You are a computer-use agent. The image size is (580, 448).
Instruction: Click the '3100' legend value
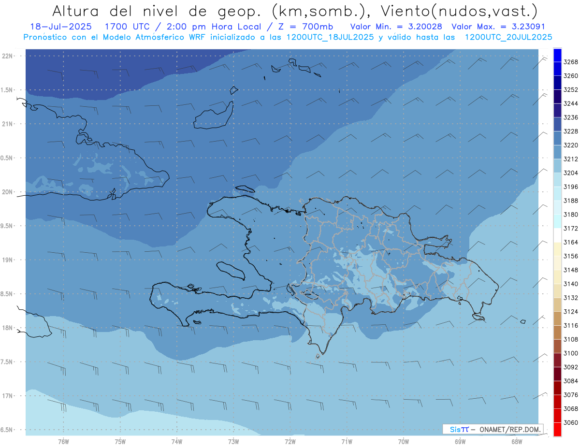[571, 353]
